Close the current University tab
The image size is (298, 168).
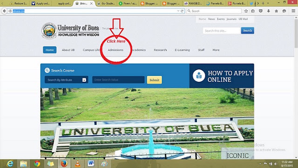pyautogui.click(x=91, y=3)
